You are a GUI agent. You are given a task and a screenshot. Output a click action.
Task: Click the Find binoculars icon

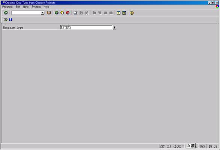(x=81, y=13)
